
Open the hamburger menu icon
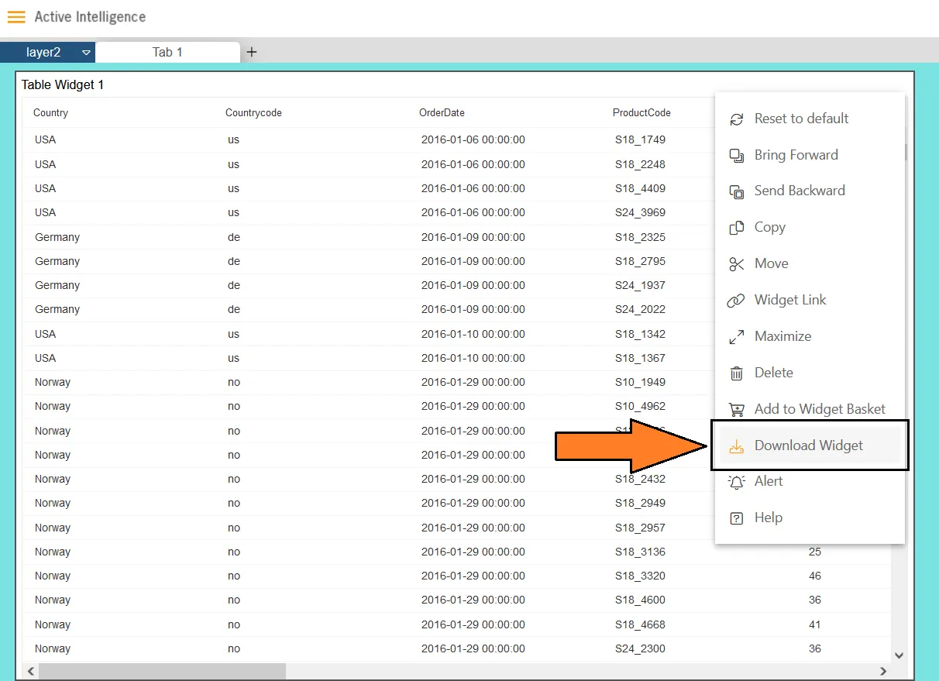point(16,17)
